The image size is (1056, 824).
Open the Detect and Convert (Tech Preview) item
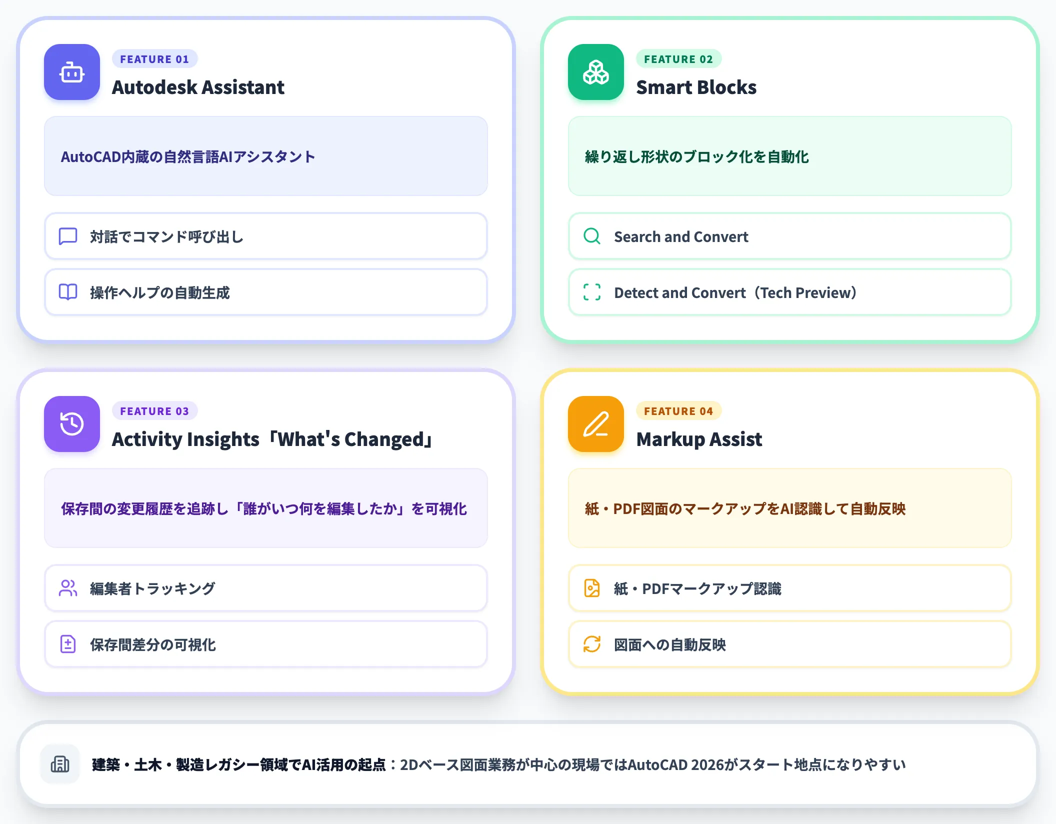[790, 292]
